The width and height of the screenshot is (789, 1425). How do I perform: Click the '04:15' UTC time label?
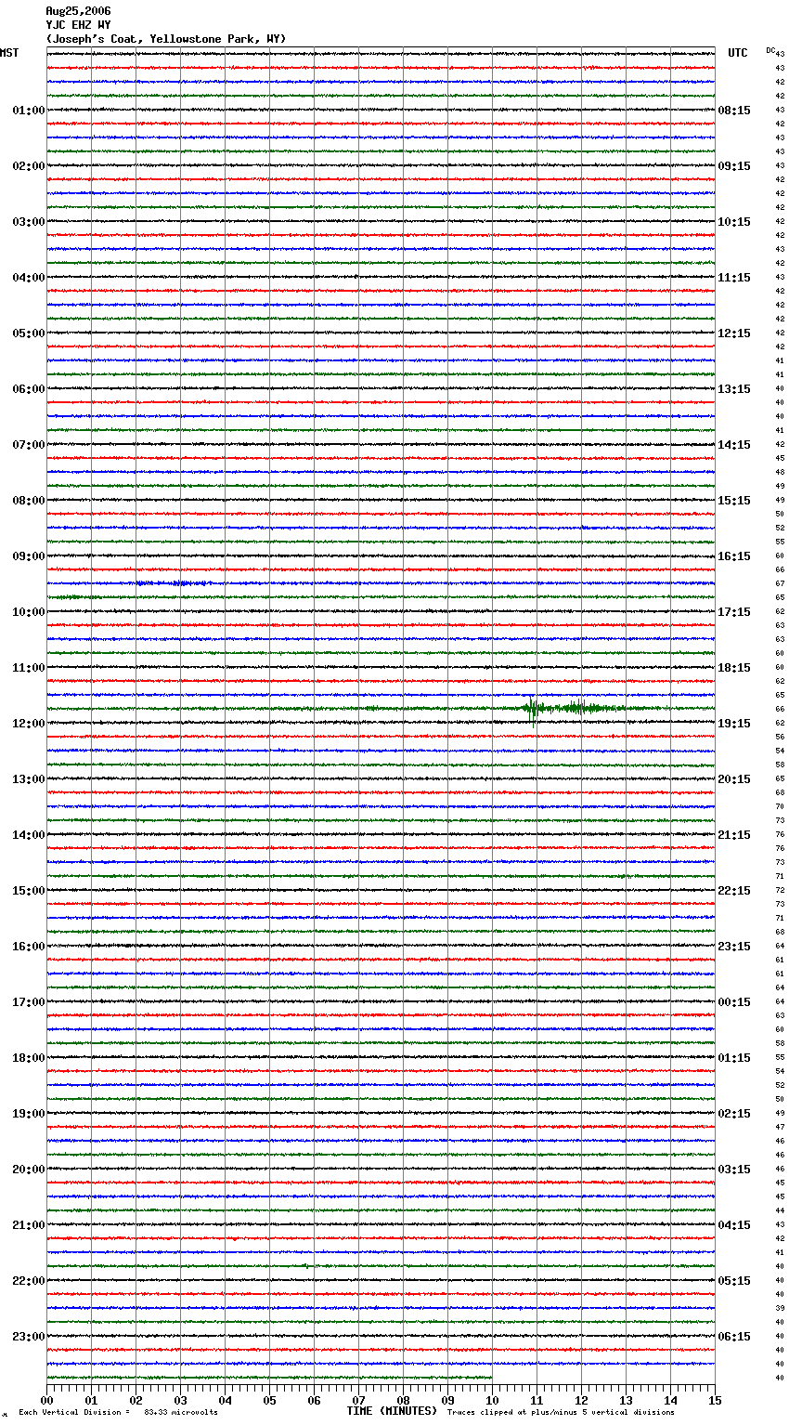pos(734,1225)
